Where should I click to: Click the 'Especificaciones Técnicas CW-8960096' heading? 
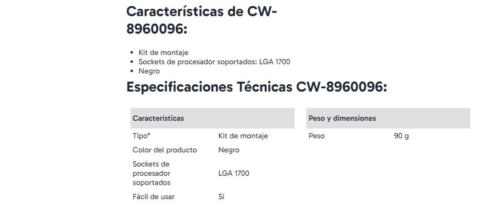[257, 87]
